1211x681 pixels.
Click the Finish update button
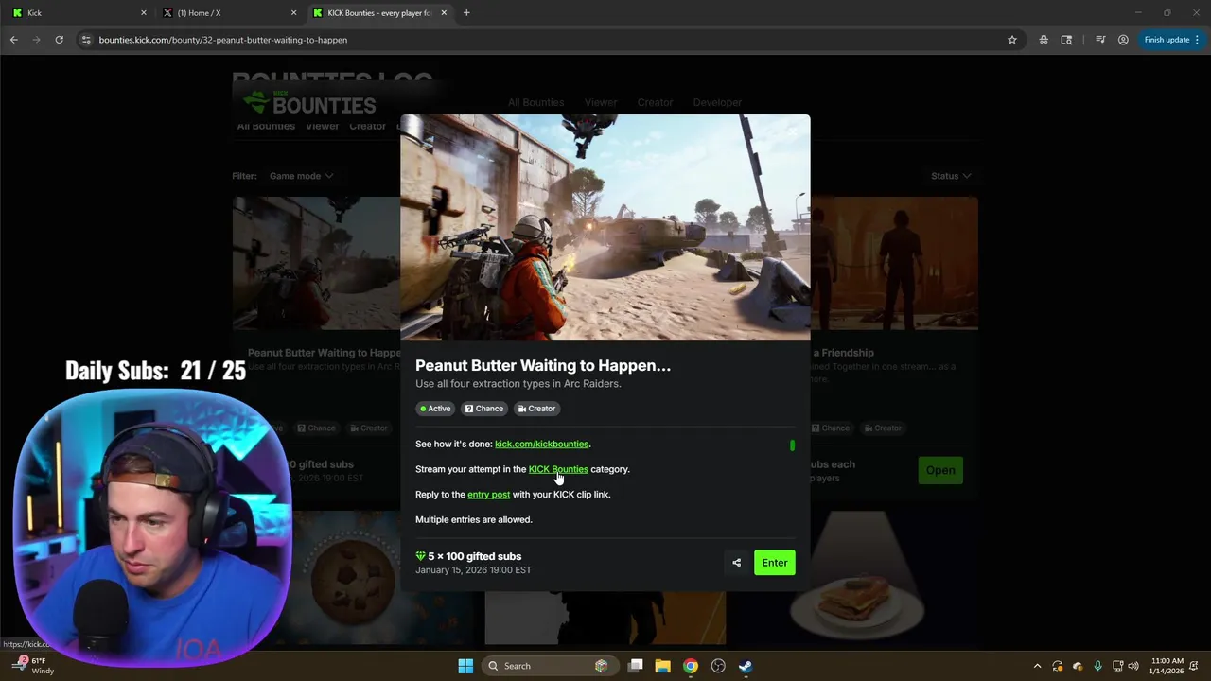(x=1171, y=40)
